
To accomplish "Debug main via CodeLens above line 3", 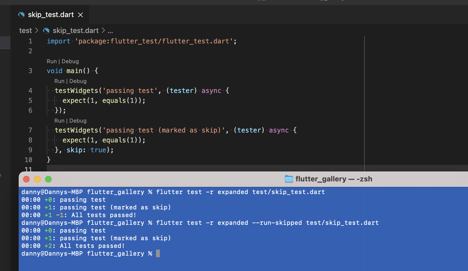I will pyautogui.click(x=70, y=61).
